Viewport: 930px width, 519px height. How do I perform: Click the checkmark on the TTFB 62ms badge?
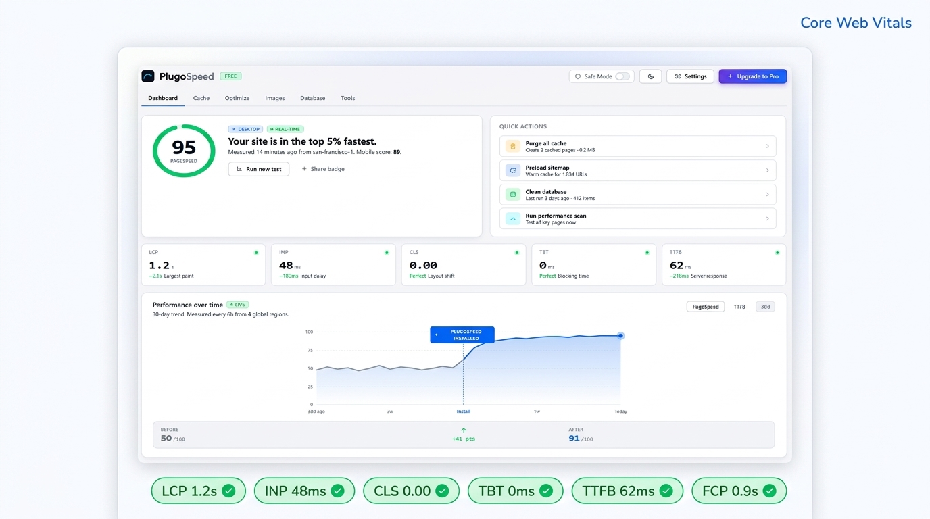click(x=666, y=491)
